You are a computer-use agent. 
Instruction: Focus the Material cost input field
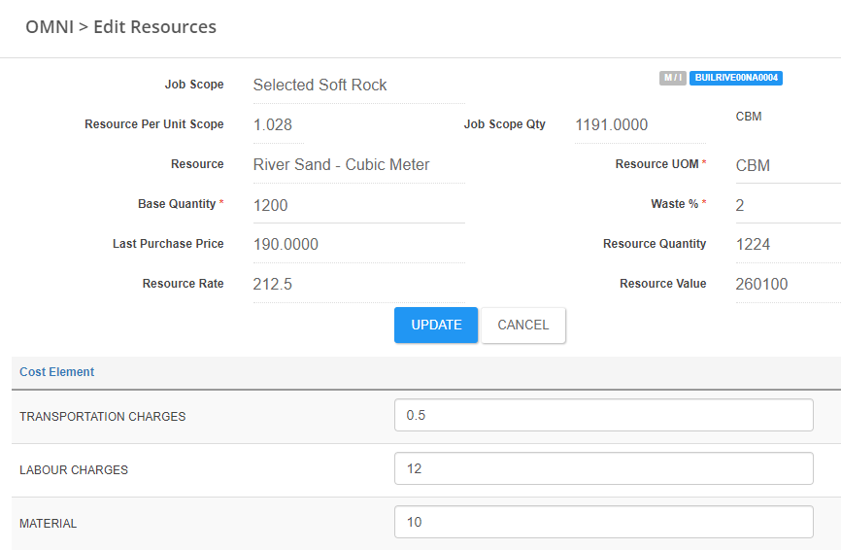[x=603, y=522]
